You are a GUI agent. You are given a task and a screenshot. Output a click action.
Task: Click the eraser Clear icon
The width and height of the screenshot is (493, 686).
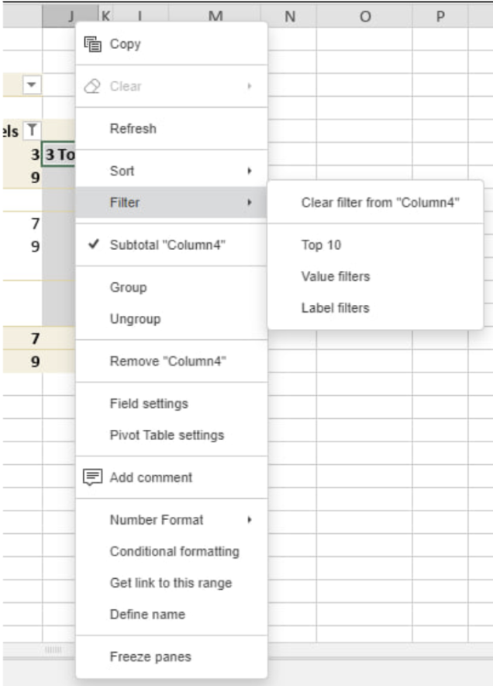click(x=92, y=86)
